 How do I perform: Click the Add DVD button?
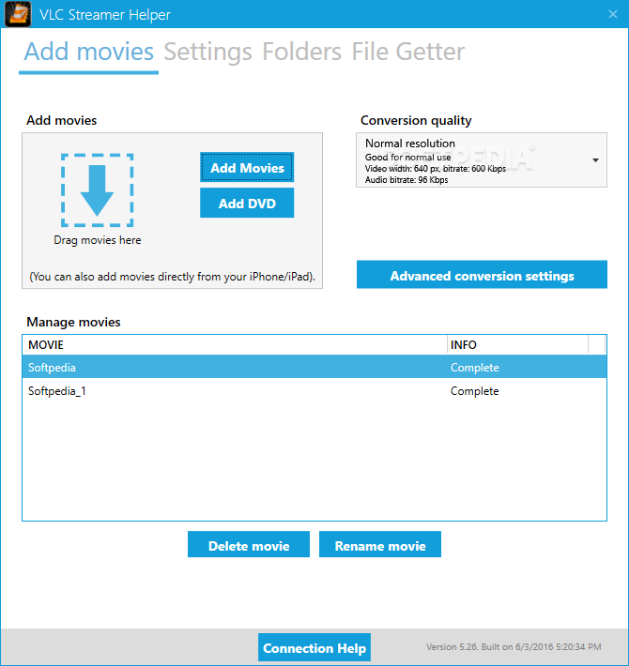(247, 203)
